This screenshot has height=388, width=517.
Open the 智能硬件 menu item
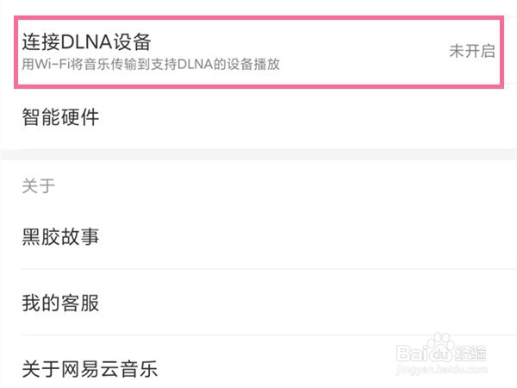pos(60,117)
